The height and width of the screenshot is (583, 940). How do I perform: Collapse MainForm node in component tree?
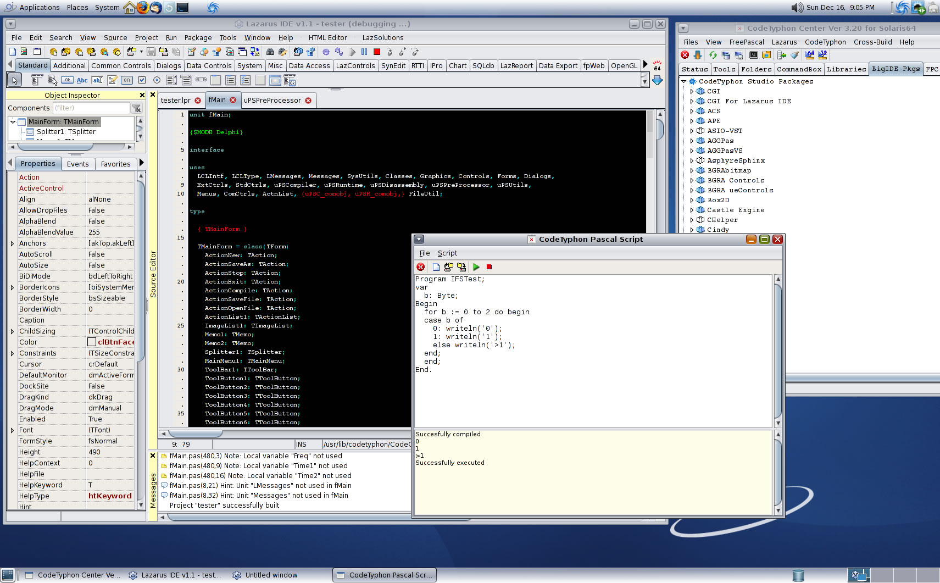pyautogui.click(x=13, y=122)
